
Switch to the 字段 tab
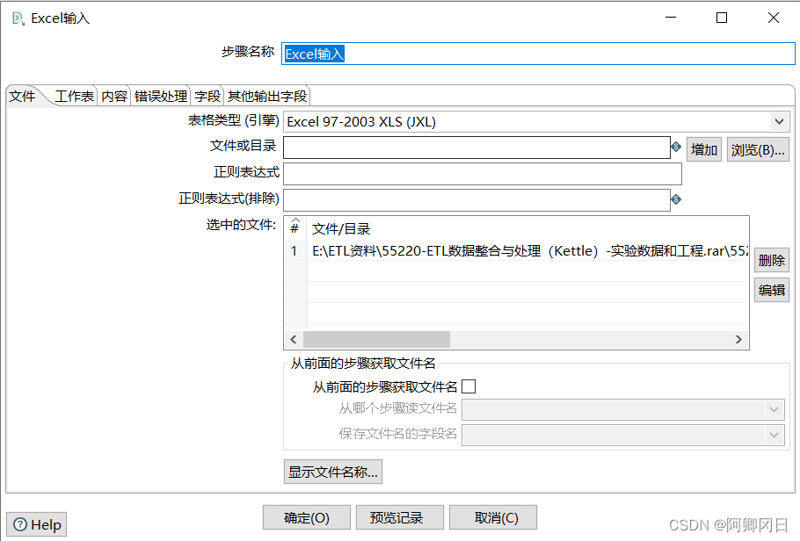tap(207, 95)
